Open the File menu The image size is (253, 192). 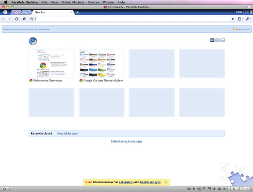(x=45, y=2)
